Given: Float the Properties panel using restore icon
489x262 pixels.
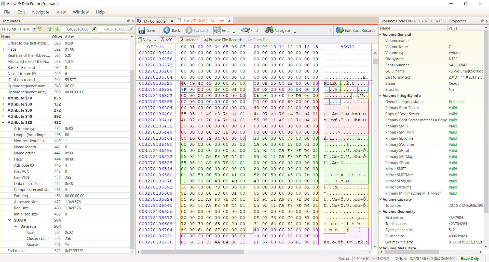Looking at the screenshot, I should point(482,21).
